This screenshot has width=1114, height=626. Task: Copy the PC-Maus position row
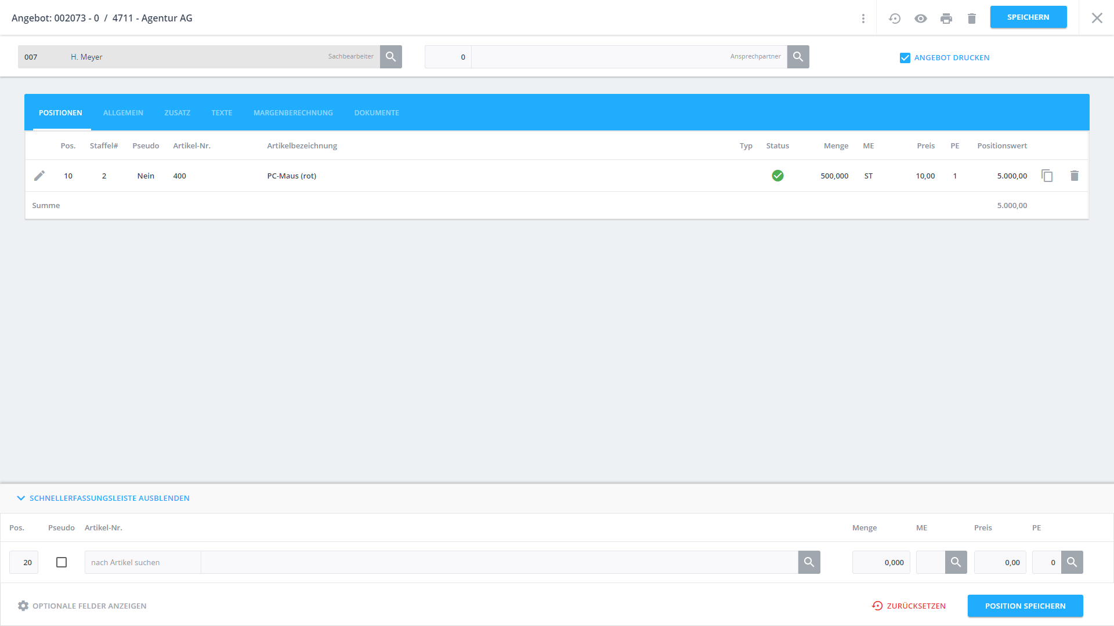[x=1047, y=176]
